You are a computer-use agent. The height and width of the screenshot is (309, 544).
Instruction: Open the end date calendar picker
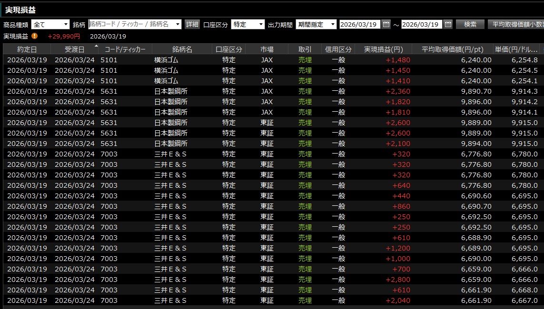(448, 24)
